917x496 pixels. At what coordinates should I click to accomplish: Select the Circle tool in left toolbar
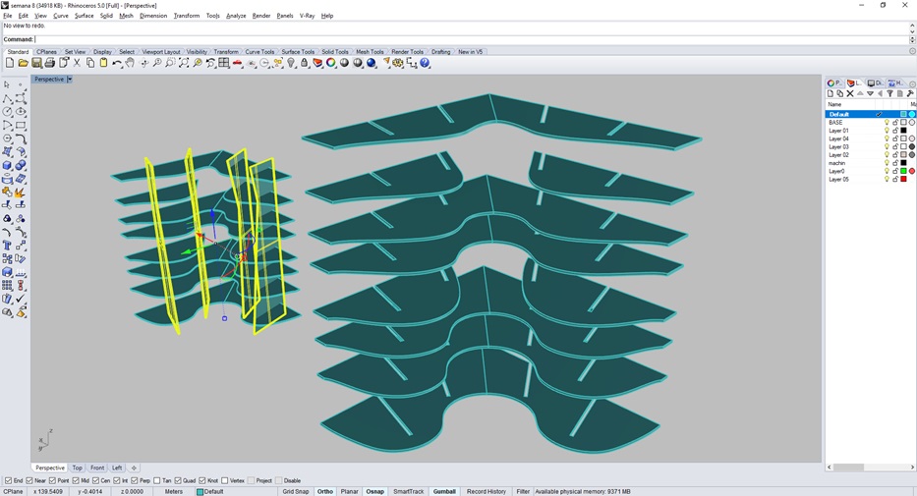click(x=7, y=112)
